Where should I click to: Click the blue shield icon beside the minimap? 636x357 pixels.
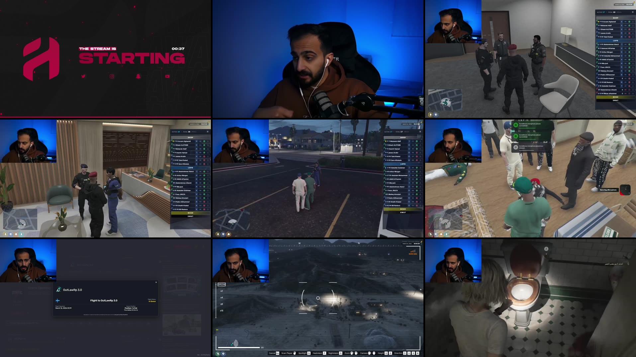coord(436,114)
